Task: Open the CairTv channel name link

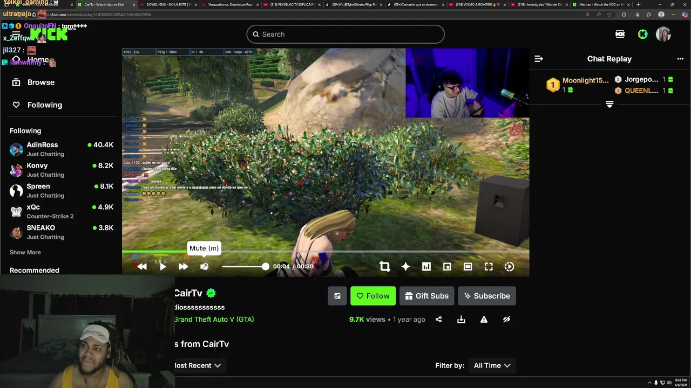Action: pos(188,293)
